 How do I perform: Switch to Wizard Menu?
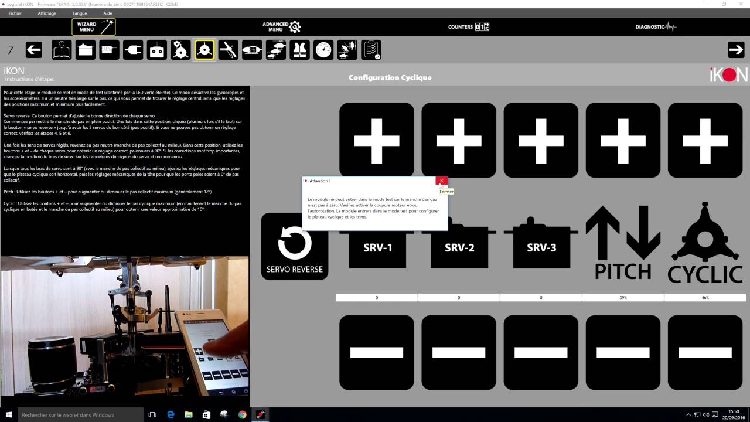(94, 27)
